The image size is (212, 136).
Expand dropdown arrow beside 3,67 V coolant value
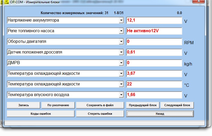121,73
